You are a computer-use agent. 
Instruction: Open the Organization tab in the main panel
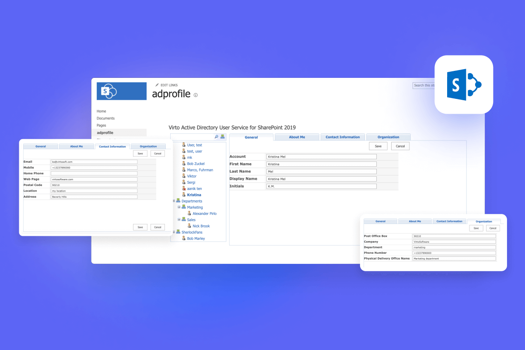388,136
